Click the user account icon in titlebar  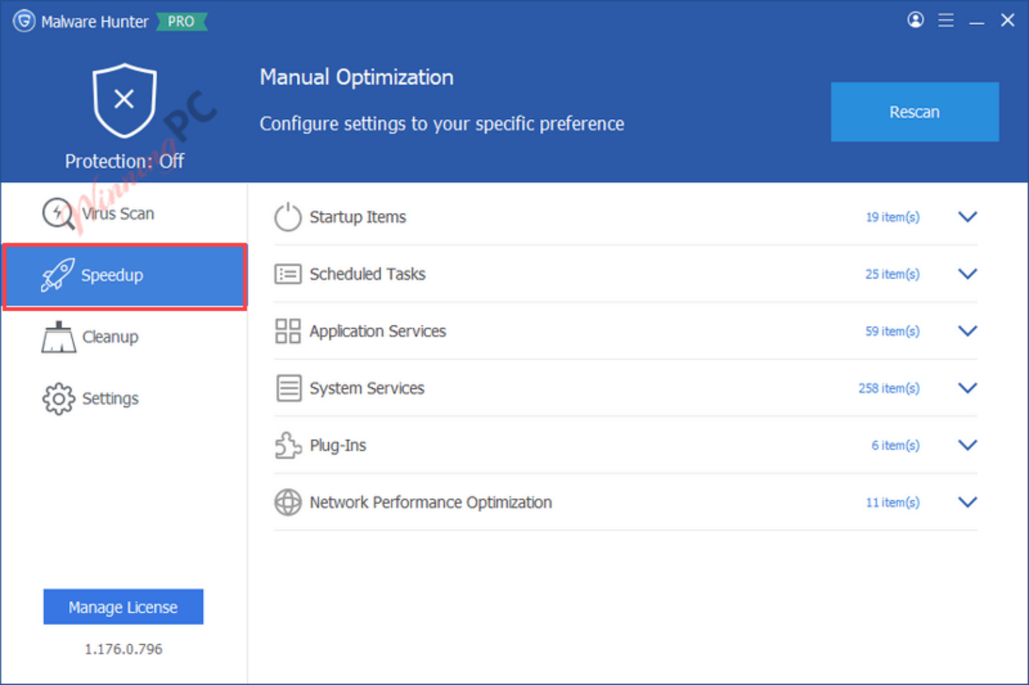pyautogui.click(x=915, y=20)
